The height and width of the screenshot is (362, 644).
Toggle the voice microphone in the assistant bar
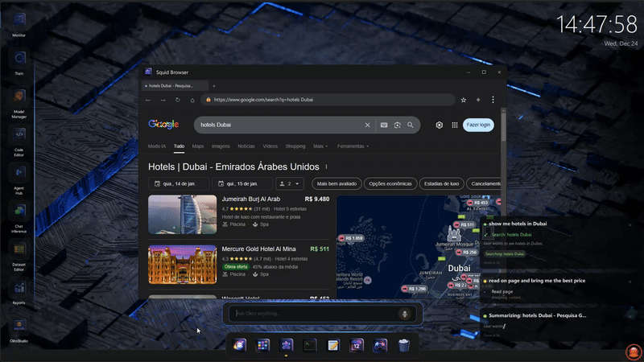(404, 314)
